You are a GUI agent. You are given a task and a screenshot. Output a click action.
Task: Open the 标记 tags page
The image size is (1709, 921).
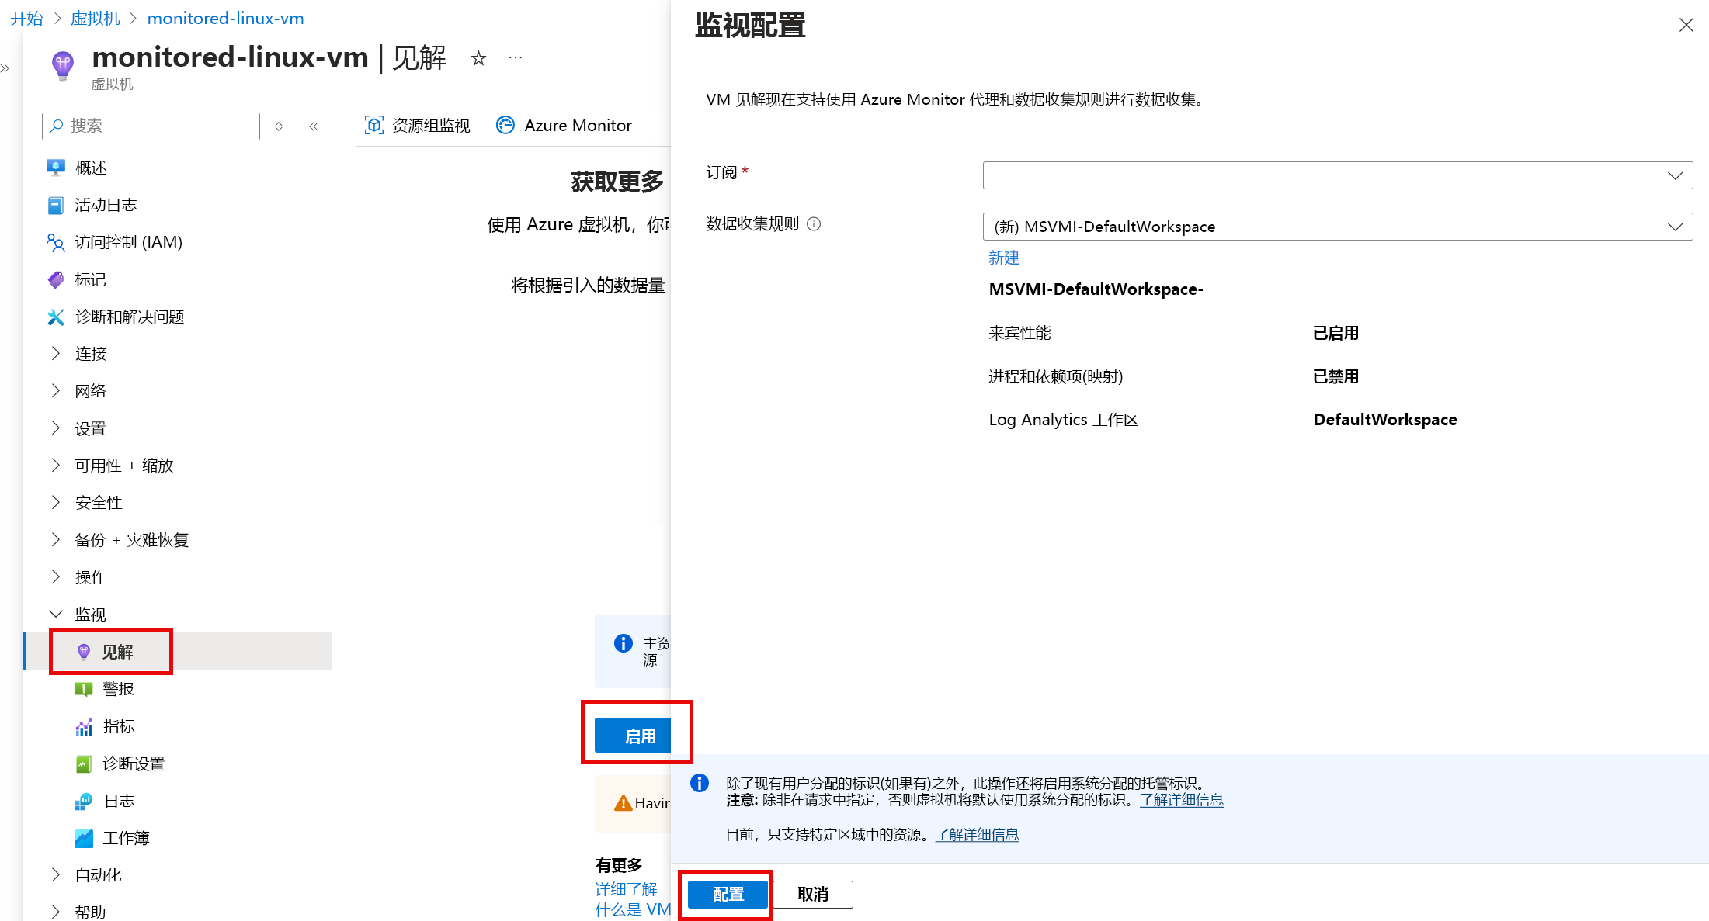[89, 279]
